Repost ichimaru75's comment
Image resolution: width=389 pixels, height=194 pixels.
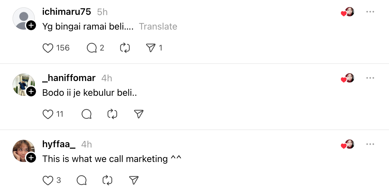point(125,48)
